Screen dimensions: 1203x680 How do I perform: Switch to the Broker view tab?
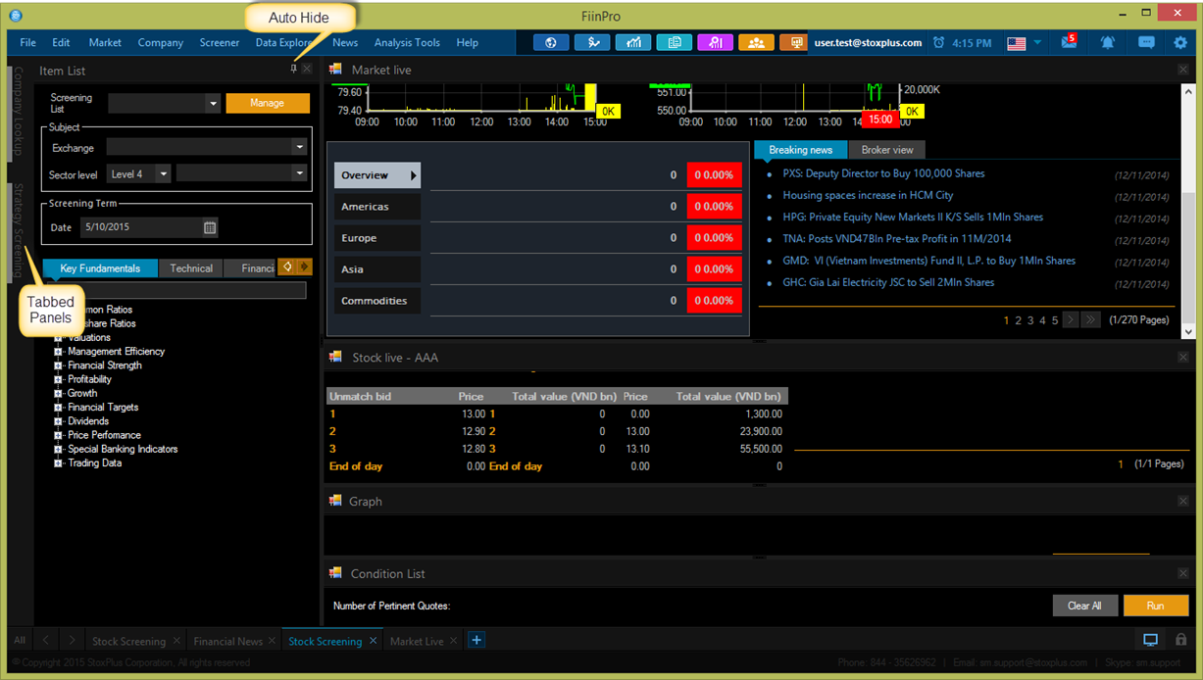point(887,150)
